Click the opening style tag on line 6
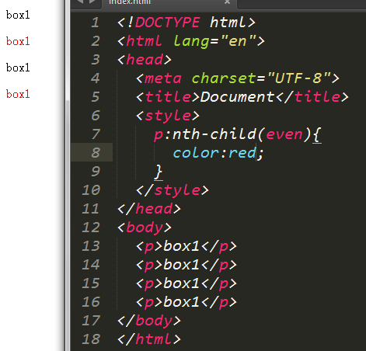Viewport: 366px width, 351px height. pyautogui.click(x=168, y=116)
